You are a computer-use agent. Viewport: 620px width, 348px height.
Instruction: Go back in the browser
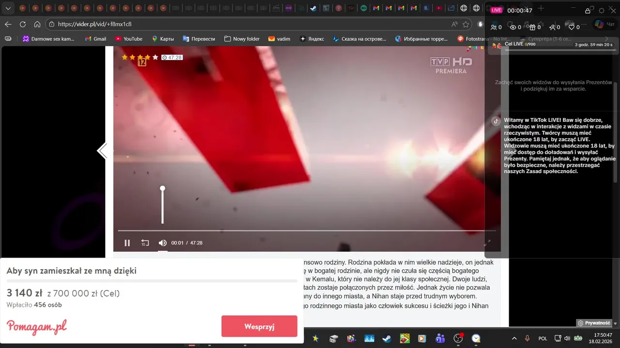click(x=8, y=24)
